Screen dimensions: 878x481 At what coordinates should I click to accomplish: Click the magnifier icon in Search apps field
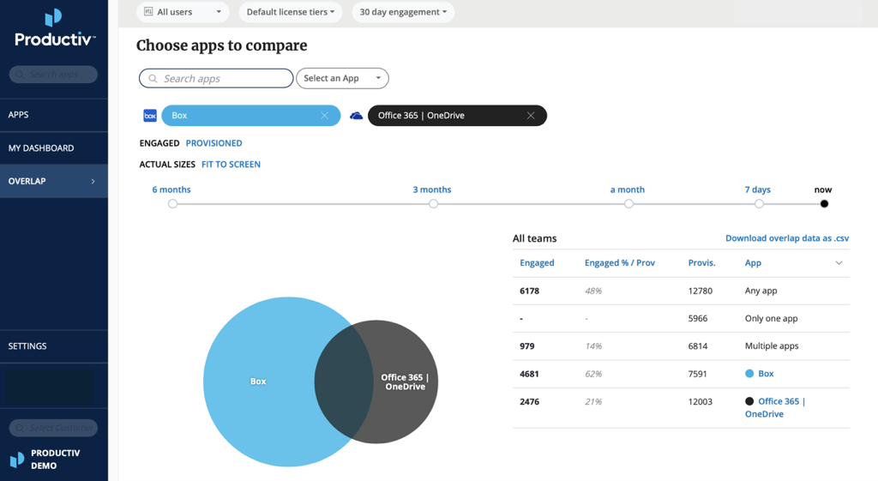point(153,78)
